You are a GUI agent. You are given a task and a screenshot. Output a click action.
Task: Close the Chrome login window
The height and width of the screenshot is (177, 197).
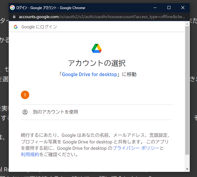click(183, 8)
